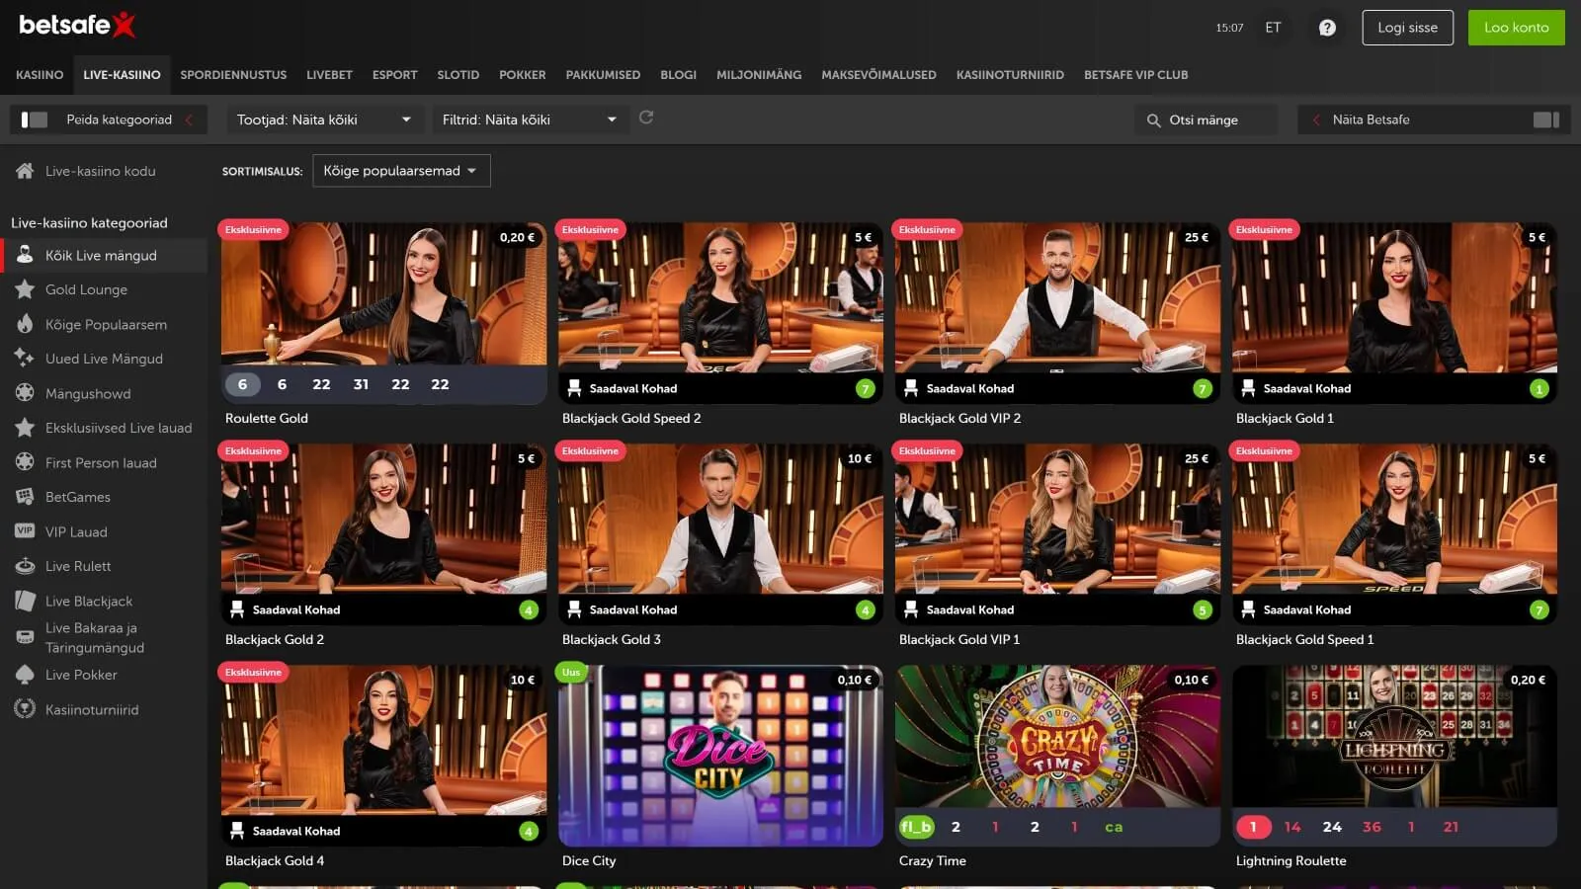Open the ET language selector
The height and width of the screenshot is (889, 1581).
pyautogui.click(x=1273, y=28)
